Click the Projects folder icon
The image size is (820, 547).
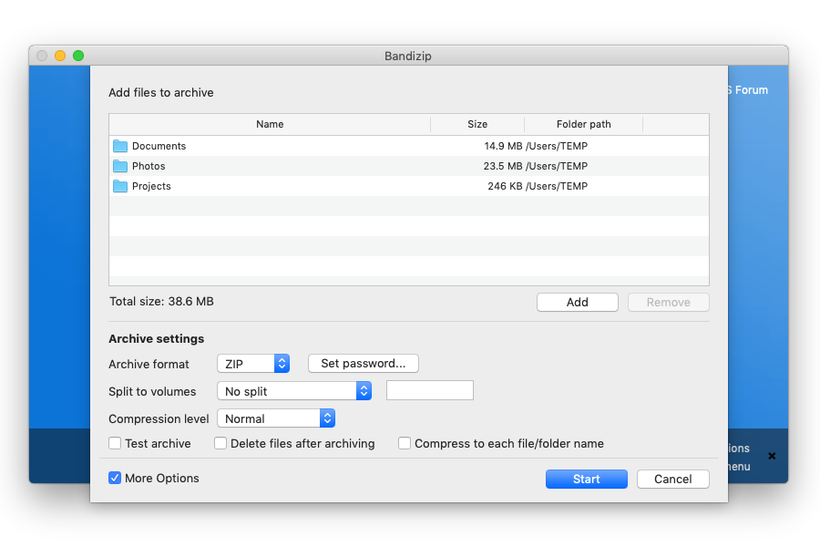[x=120, y=186]
